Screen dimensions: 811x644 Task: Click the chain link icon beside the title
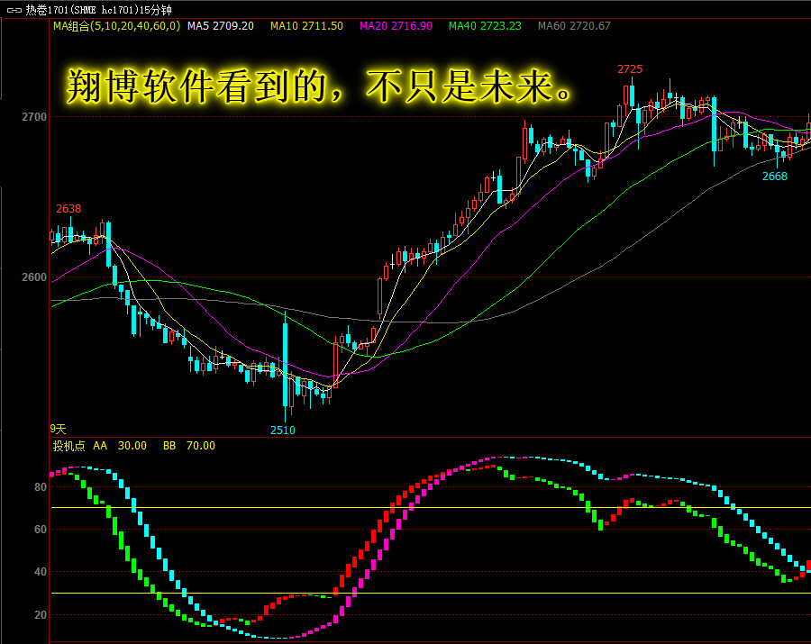tap(13, 10)
